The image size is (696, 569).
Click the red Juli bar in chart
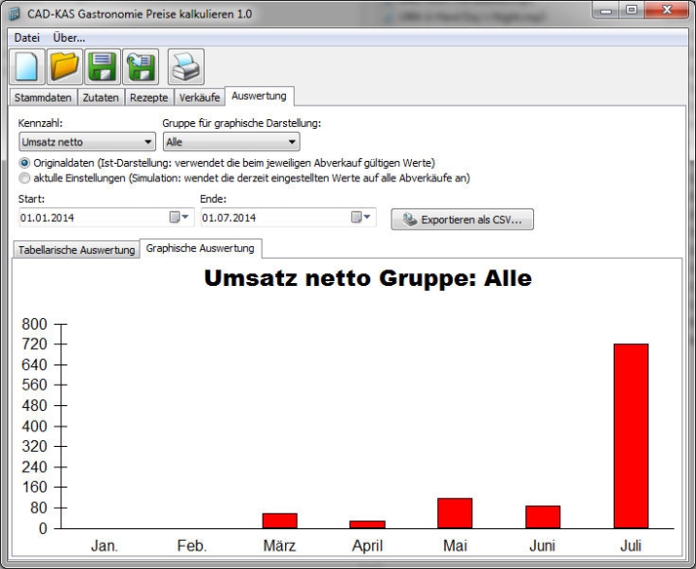(x=630, y=435)
